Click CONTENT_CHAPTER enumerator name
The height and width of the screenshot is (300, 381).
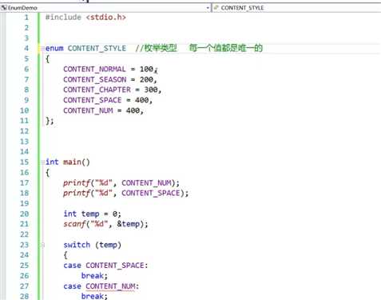click(97, 90)
